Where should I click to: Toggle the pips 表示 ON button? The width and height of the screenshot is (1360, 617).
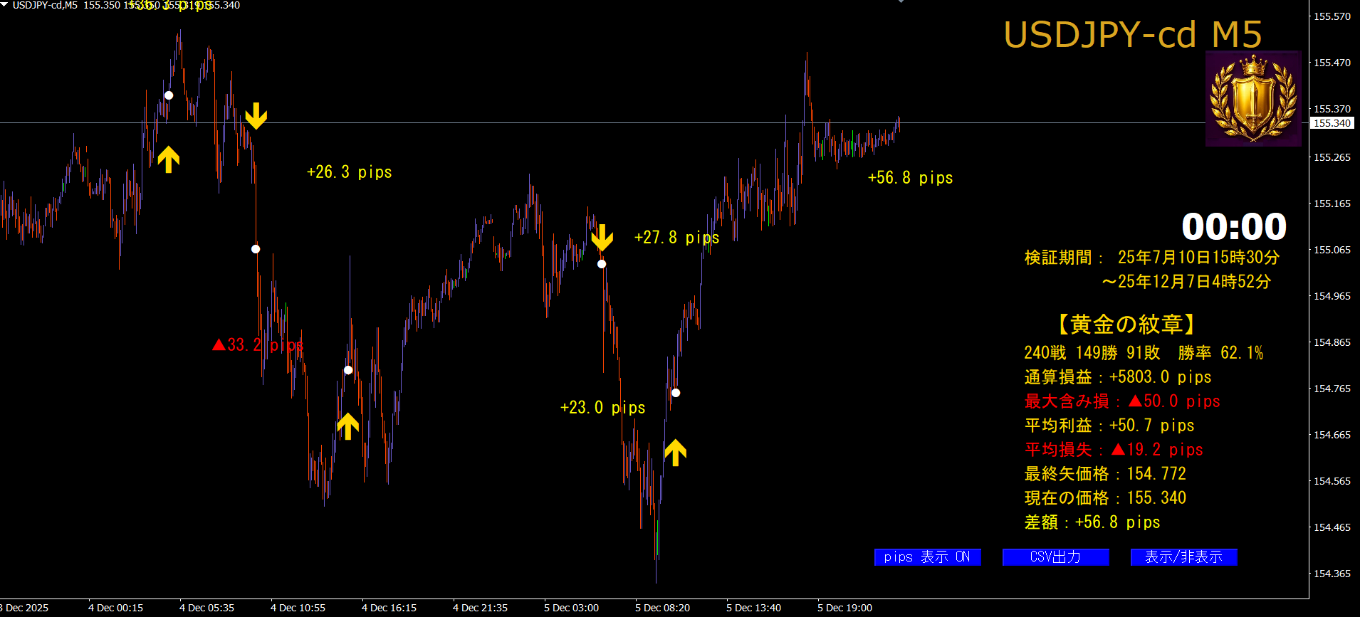[927, 557]
